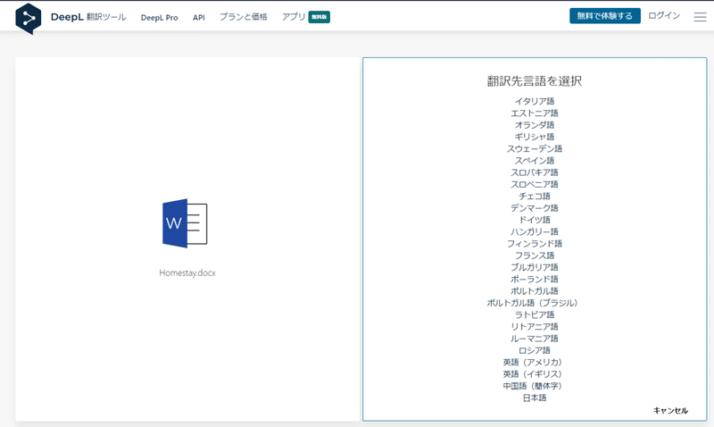714x427 pixels.
Task: Select ポルトガル語（ブラジル）as target
Action: (x=532, y=303)
